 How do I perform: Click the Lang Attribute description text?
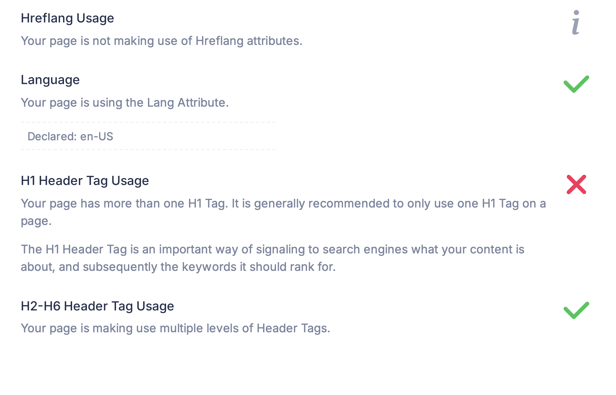coord(125,103)
